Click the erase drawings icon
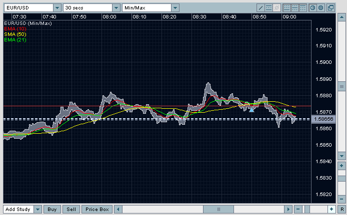Image resolution: width=347 pixels, height=215 pixels. pos(276,8)
